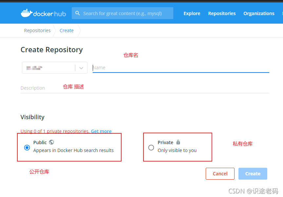Open the namespace dropdown arrow
283x197 pixels.
pyautogui.click(x=81, y=68)
